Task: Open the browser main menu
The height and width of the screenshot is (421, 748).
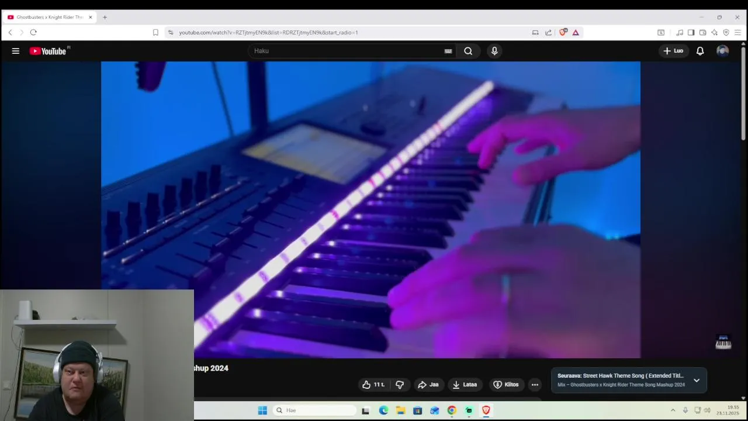Action: click(x=737, y=32)
